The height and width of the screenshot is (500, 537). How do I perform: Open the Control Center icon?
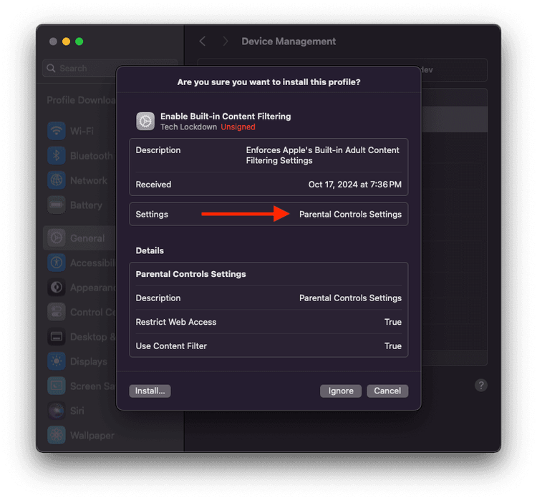coord(57,312)
